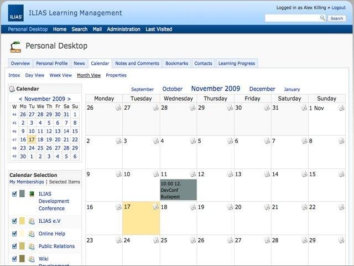
Task: Open ILIAS Development Conference calendar link
Action: (x=54, y=201)
